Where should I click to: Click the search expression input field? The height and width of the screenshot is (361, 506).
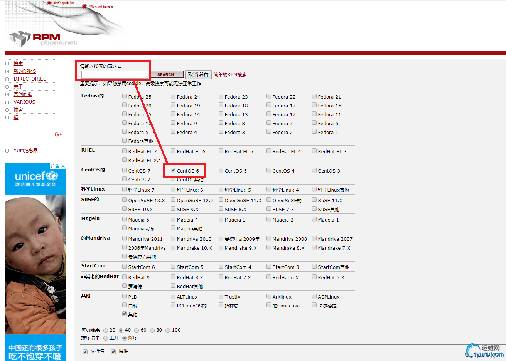click(115, 74)
